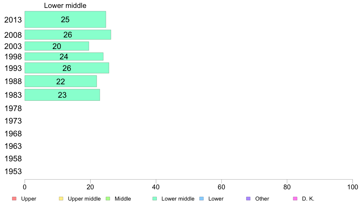Click the Lower middle chart title
Image resolution: width=361 pixels, height=224 pixels.
(x=65, y=5)
